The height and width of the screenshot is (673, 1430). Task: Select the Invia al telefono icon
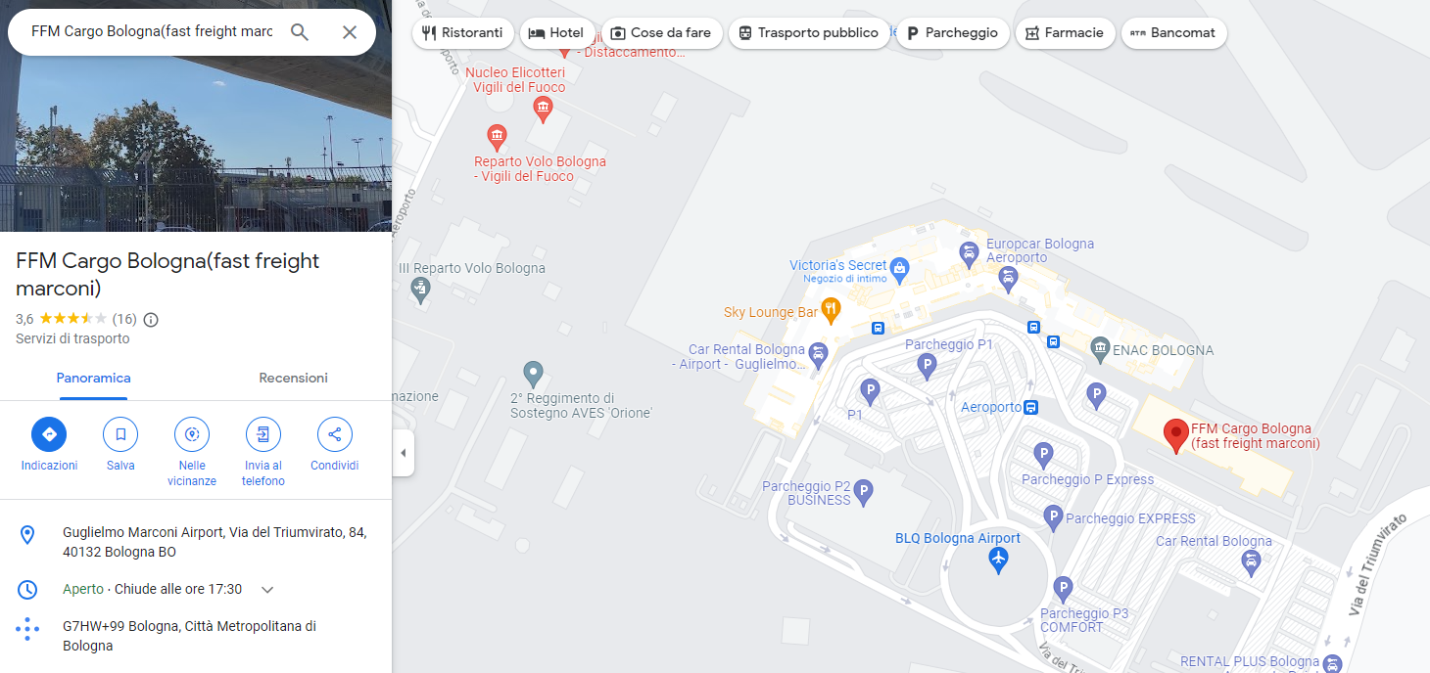tap(263, 434)
